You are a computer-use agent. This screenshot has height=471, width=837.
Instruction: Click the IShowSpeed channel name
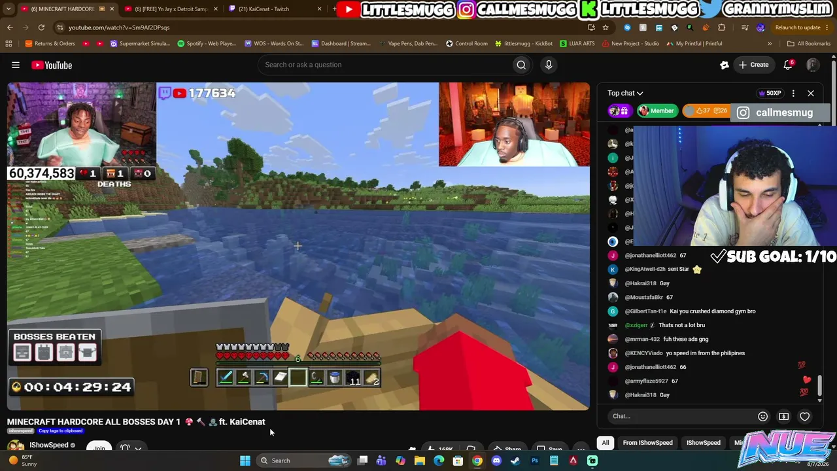click(x=49, y=445)
